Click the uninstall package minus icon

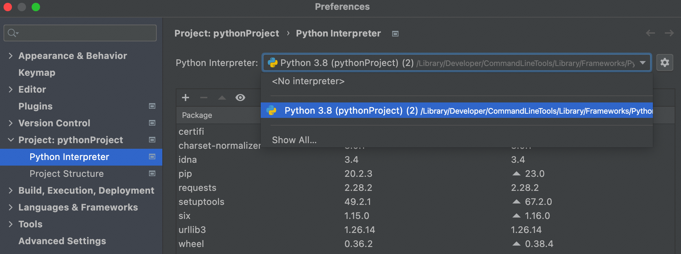click(x=204, y=98)
